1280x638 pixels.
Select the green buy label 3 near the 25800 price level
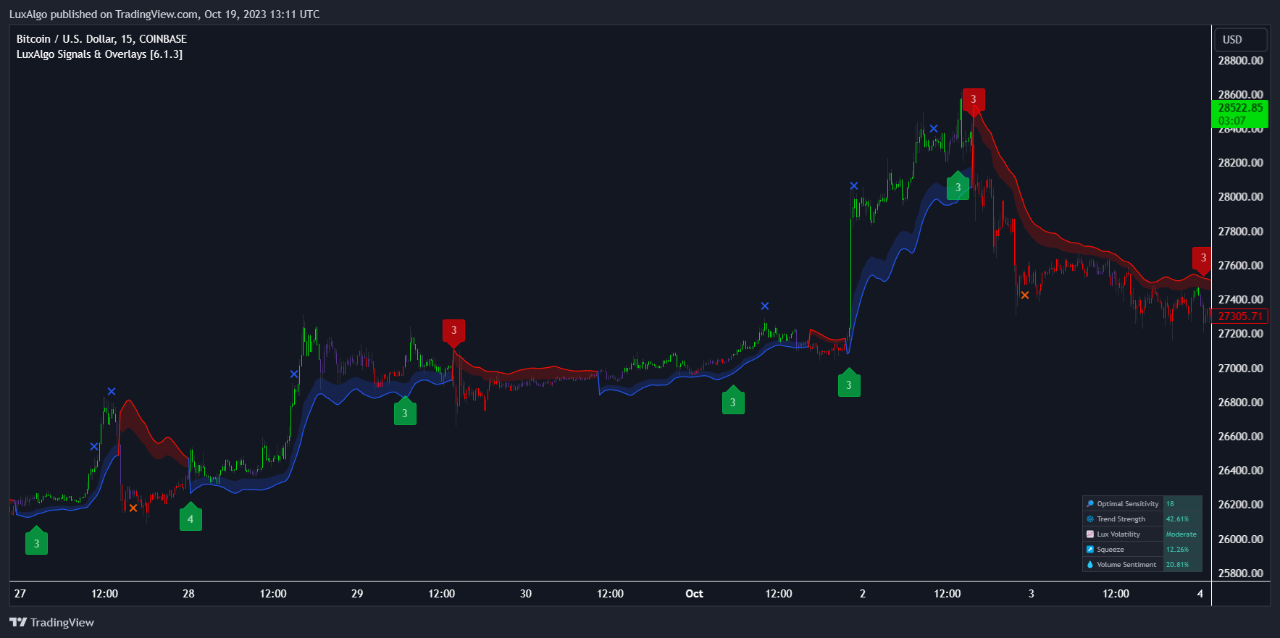point(36,541)
